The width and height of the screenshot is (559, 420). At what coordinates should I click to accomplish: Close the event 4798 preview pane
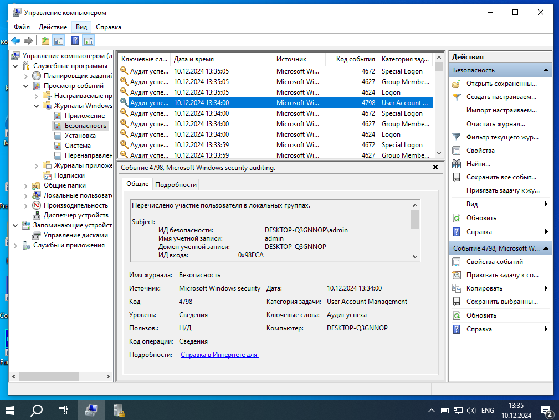point(435,167)
